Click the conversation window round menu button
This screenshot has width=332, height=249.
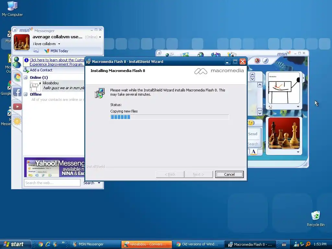click(x=159, y=53)
